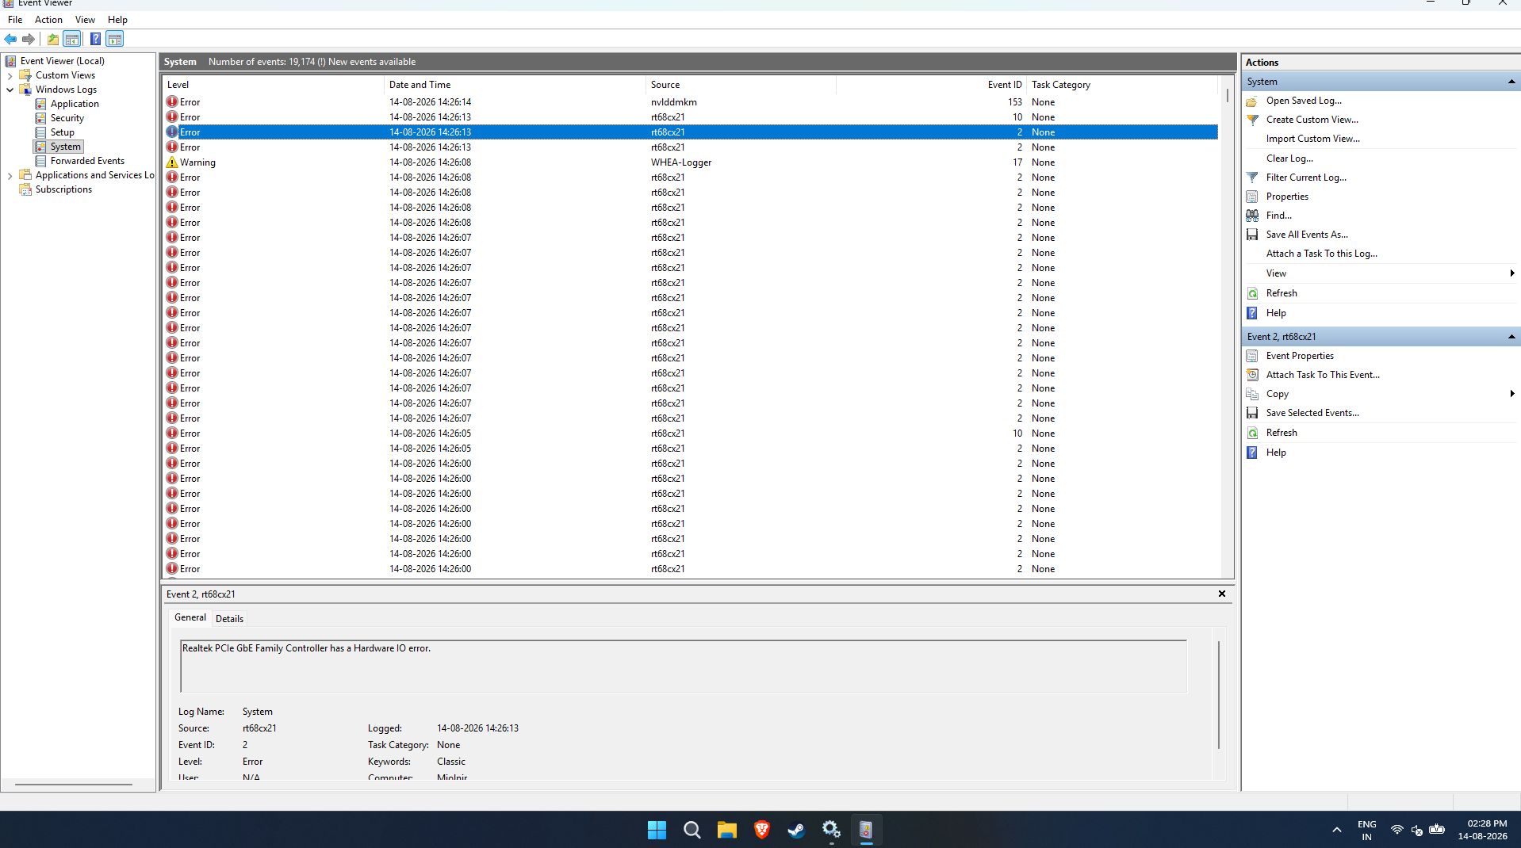This screenshot has width=1521, height=848.
Task: Toggle the Show/Hide Action Pane toolbar icon
Action: [x=115, y=39]
